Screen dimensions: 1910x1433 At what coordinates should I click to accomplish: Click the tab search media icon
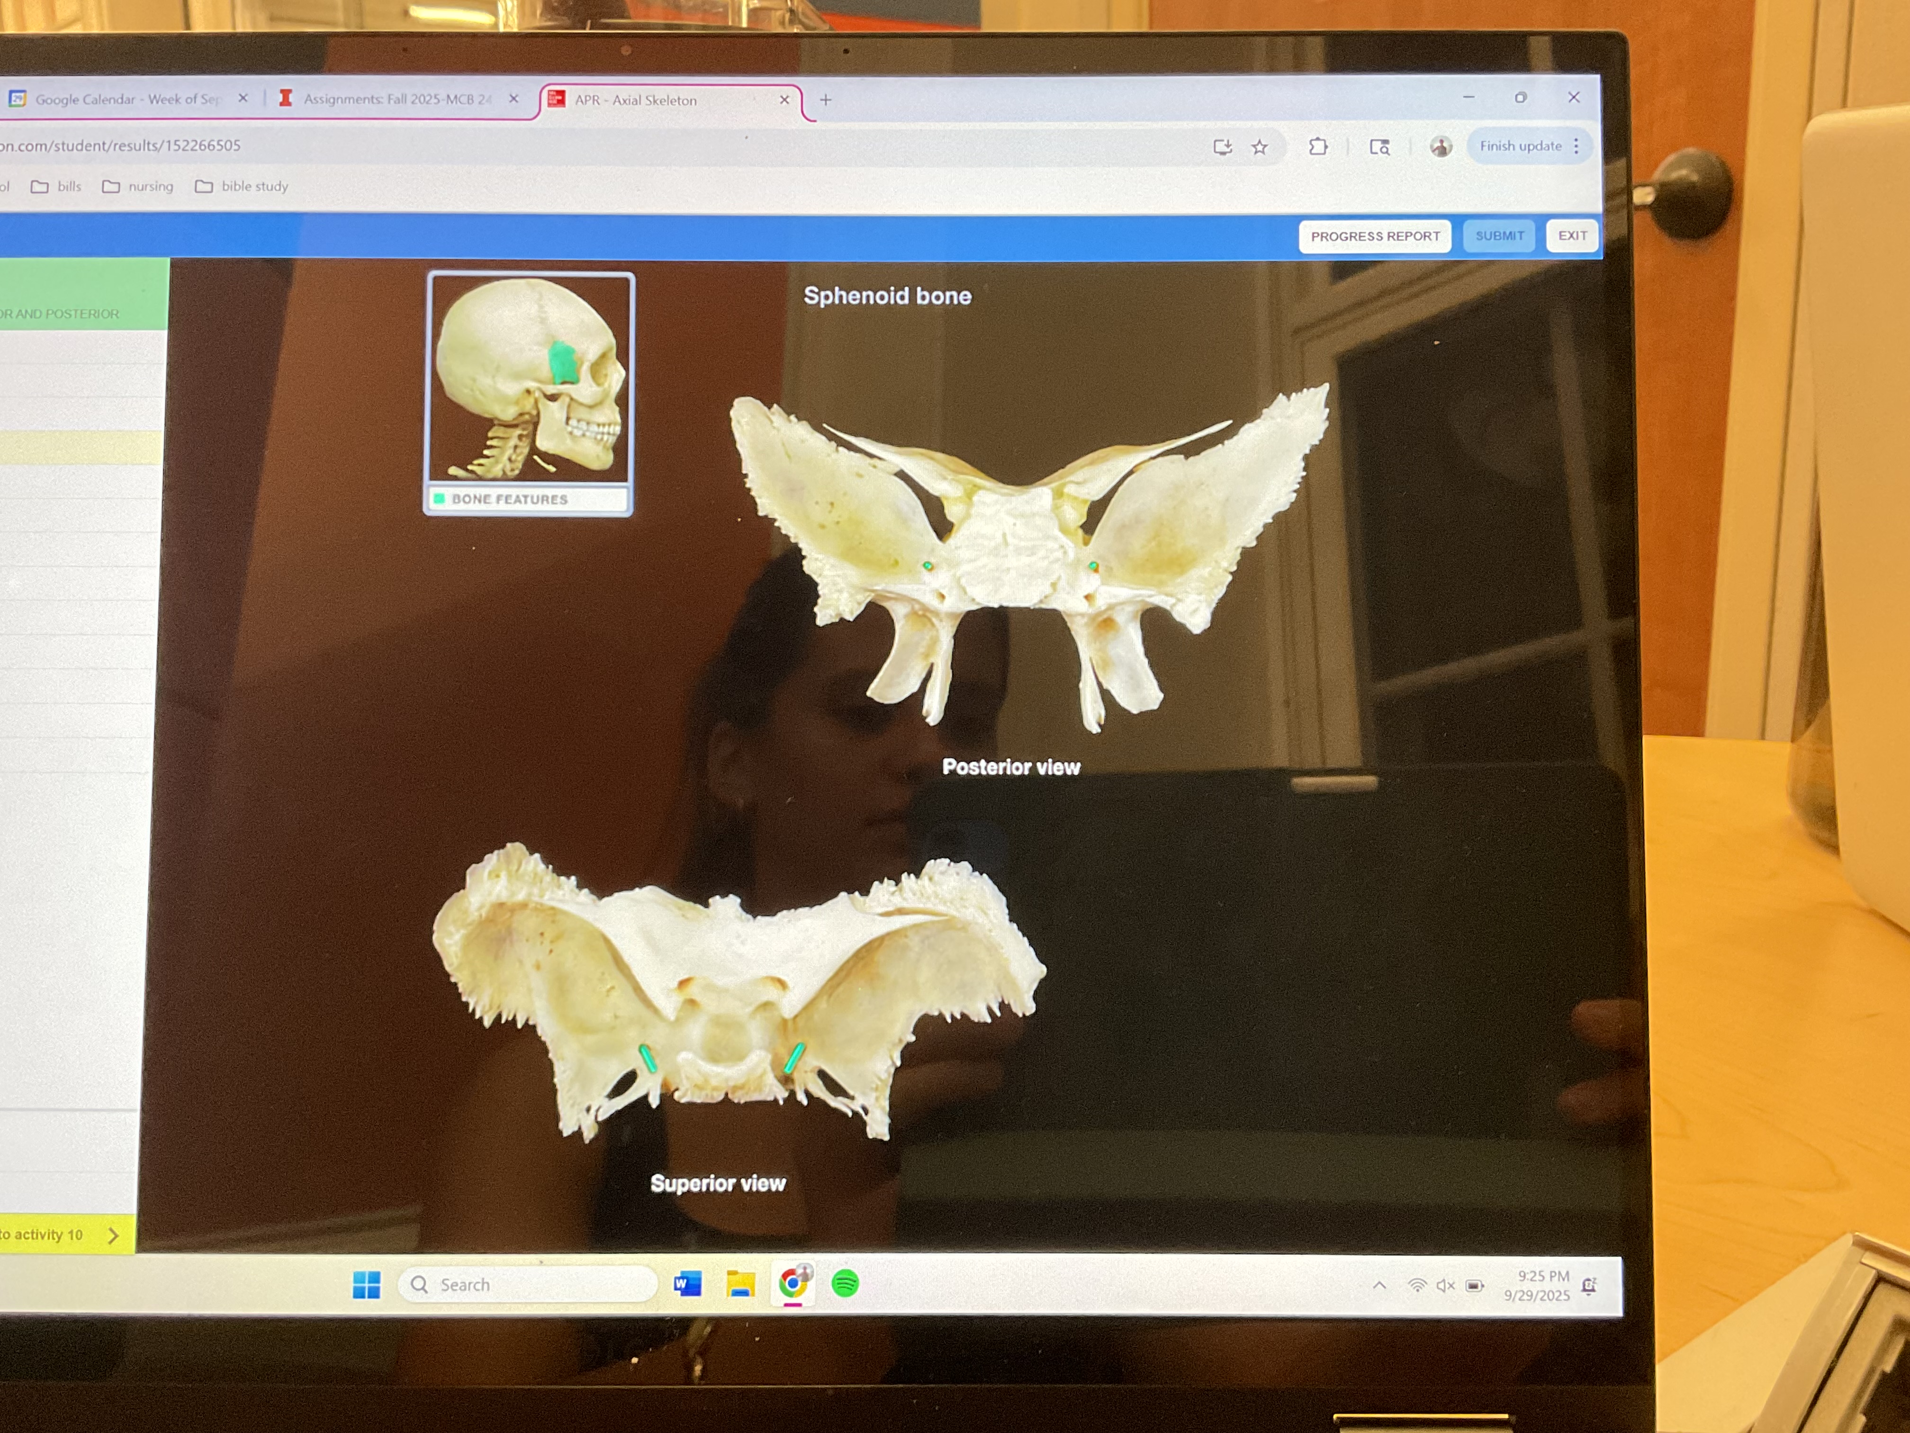(1380, 148)
